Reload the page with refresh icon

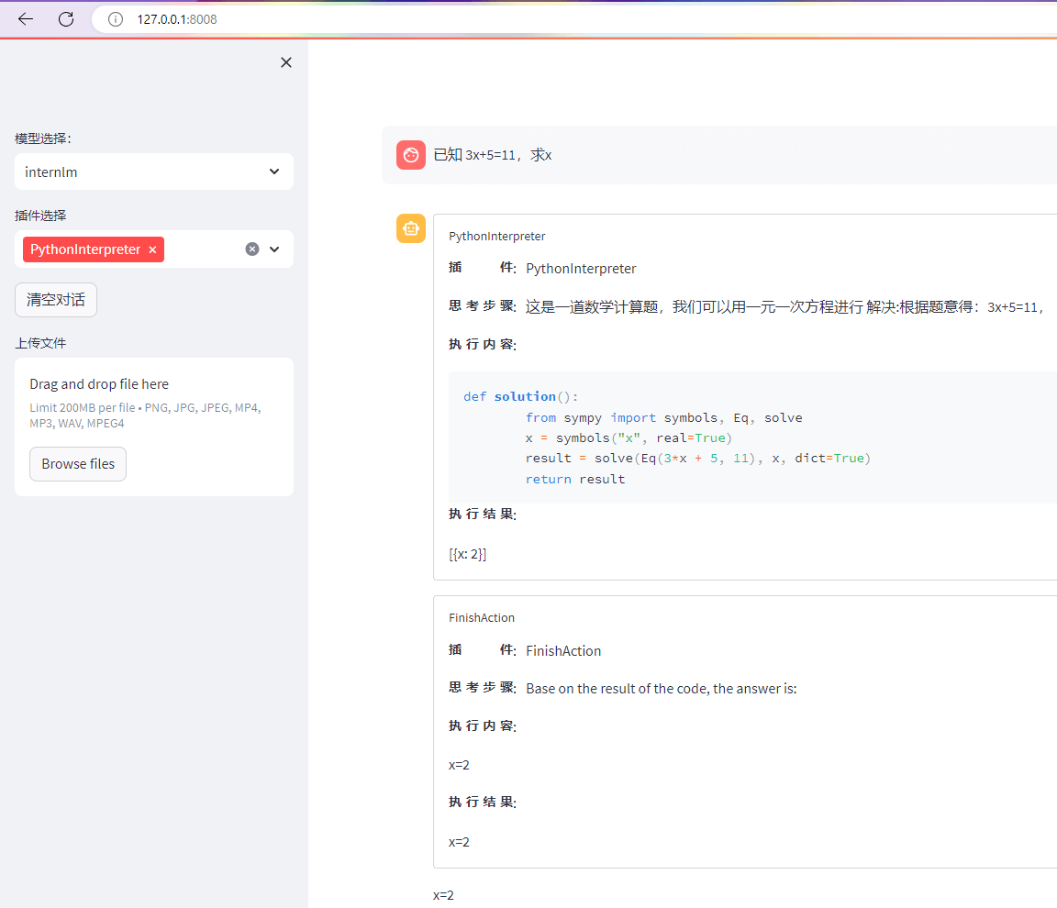pyautogui.click(x=66, y=18)
